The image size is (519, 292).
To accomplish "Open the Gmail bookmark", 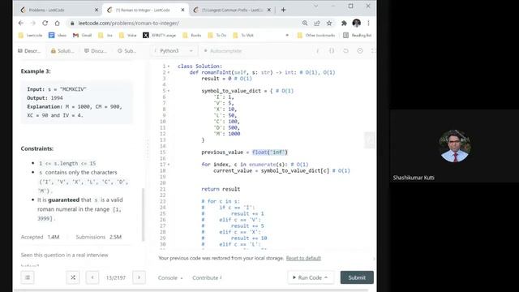I will pos(83,35).
